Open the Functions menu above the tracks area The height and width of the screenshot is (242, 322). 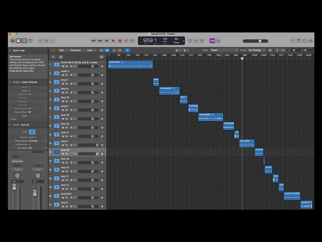tap(75, 50)
